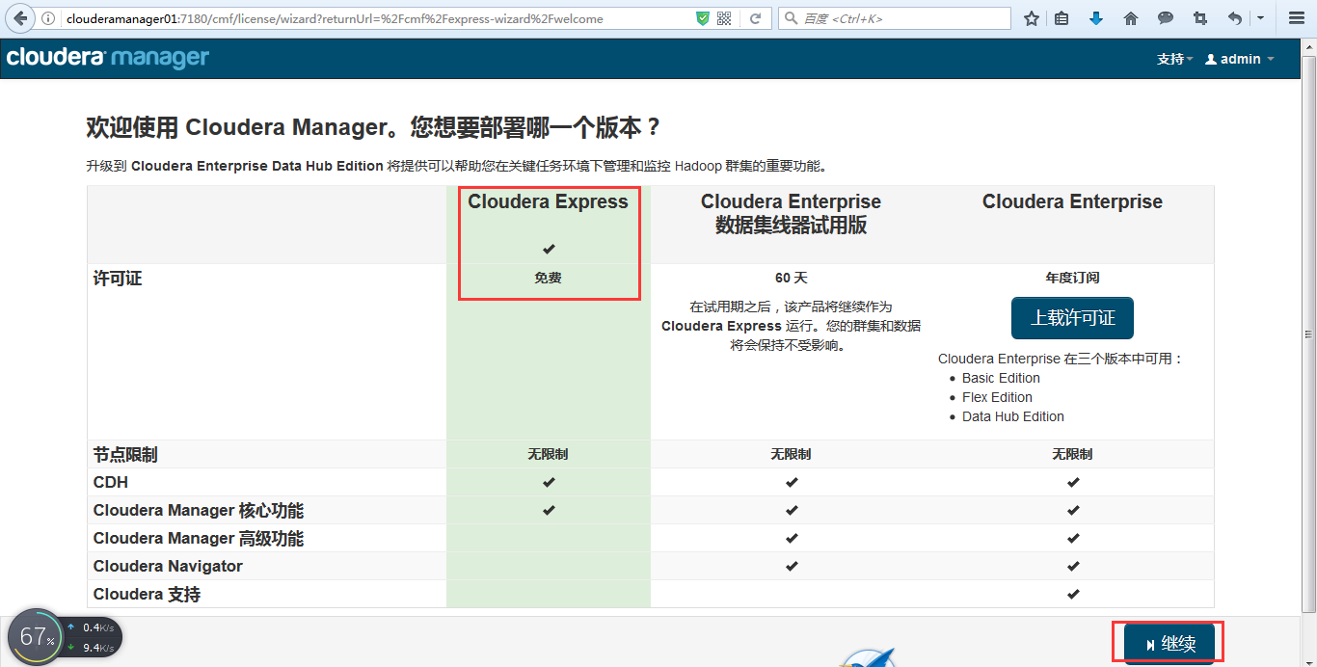The height and width of the screenshot is (667, 1317).
Task: Reload the page with the refresh icon
Action: click(756, 18)
